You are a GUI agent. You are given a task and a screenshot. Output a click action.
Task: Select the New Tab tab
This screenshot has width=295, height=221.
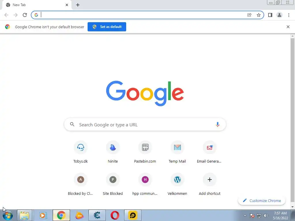pos(37,5)
